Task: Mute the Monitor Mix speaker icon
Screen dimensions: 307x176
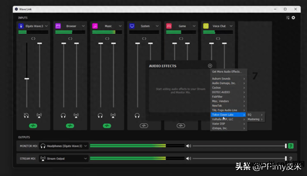Action: (188, 146)
